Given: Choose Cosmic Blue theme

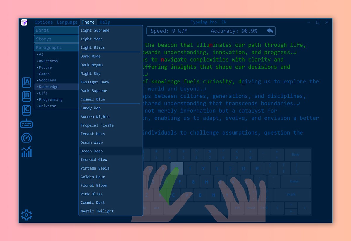Looking at the screenshot, I should 111,99.
